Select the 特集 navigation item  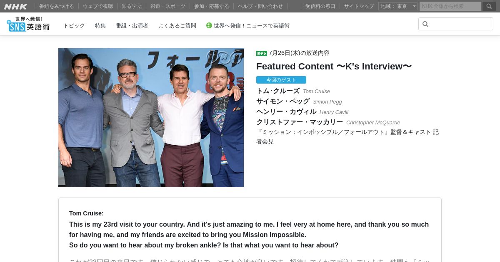(100, 26)
